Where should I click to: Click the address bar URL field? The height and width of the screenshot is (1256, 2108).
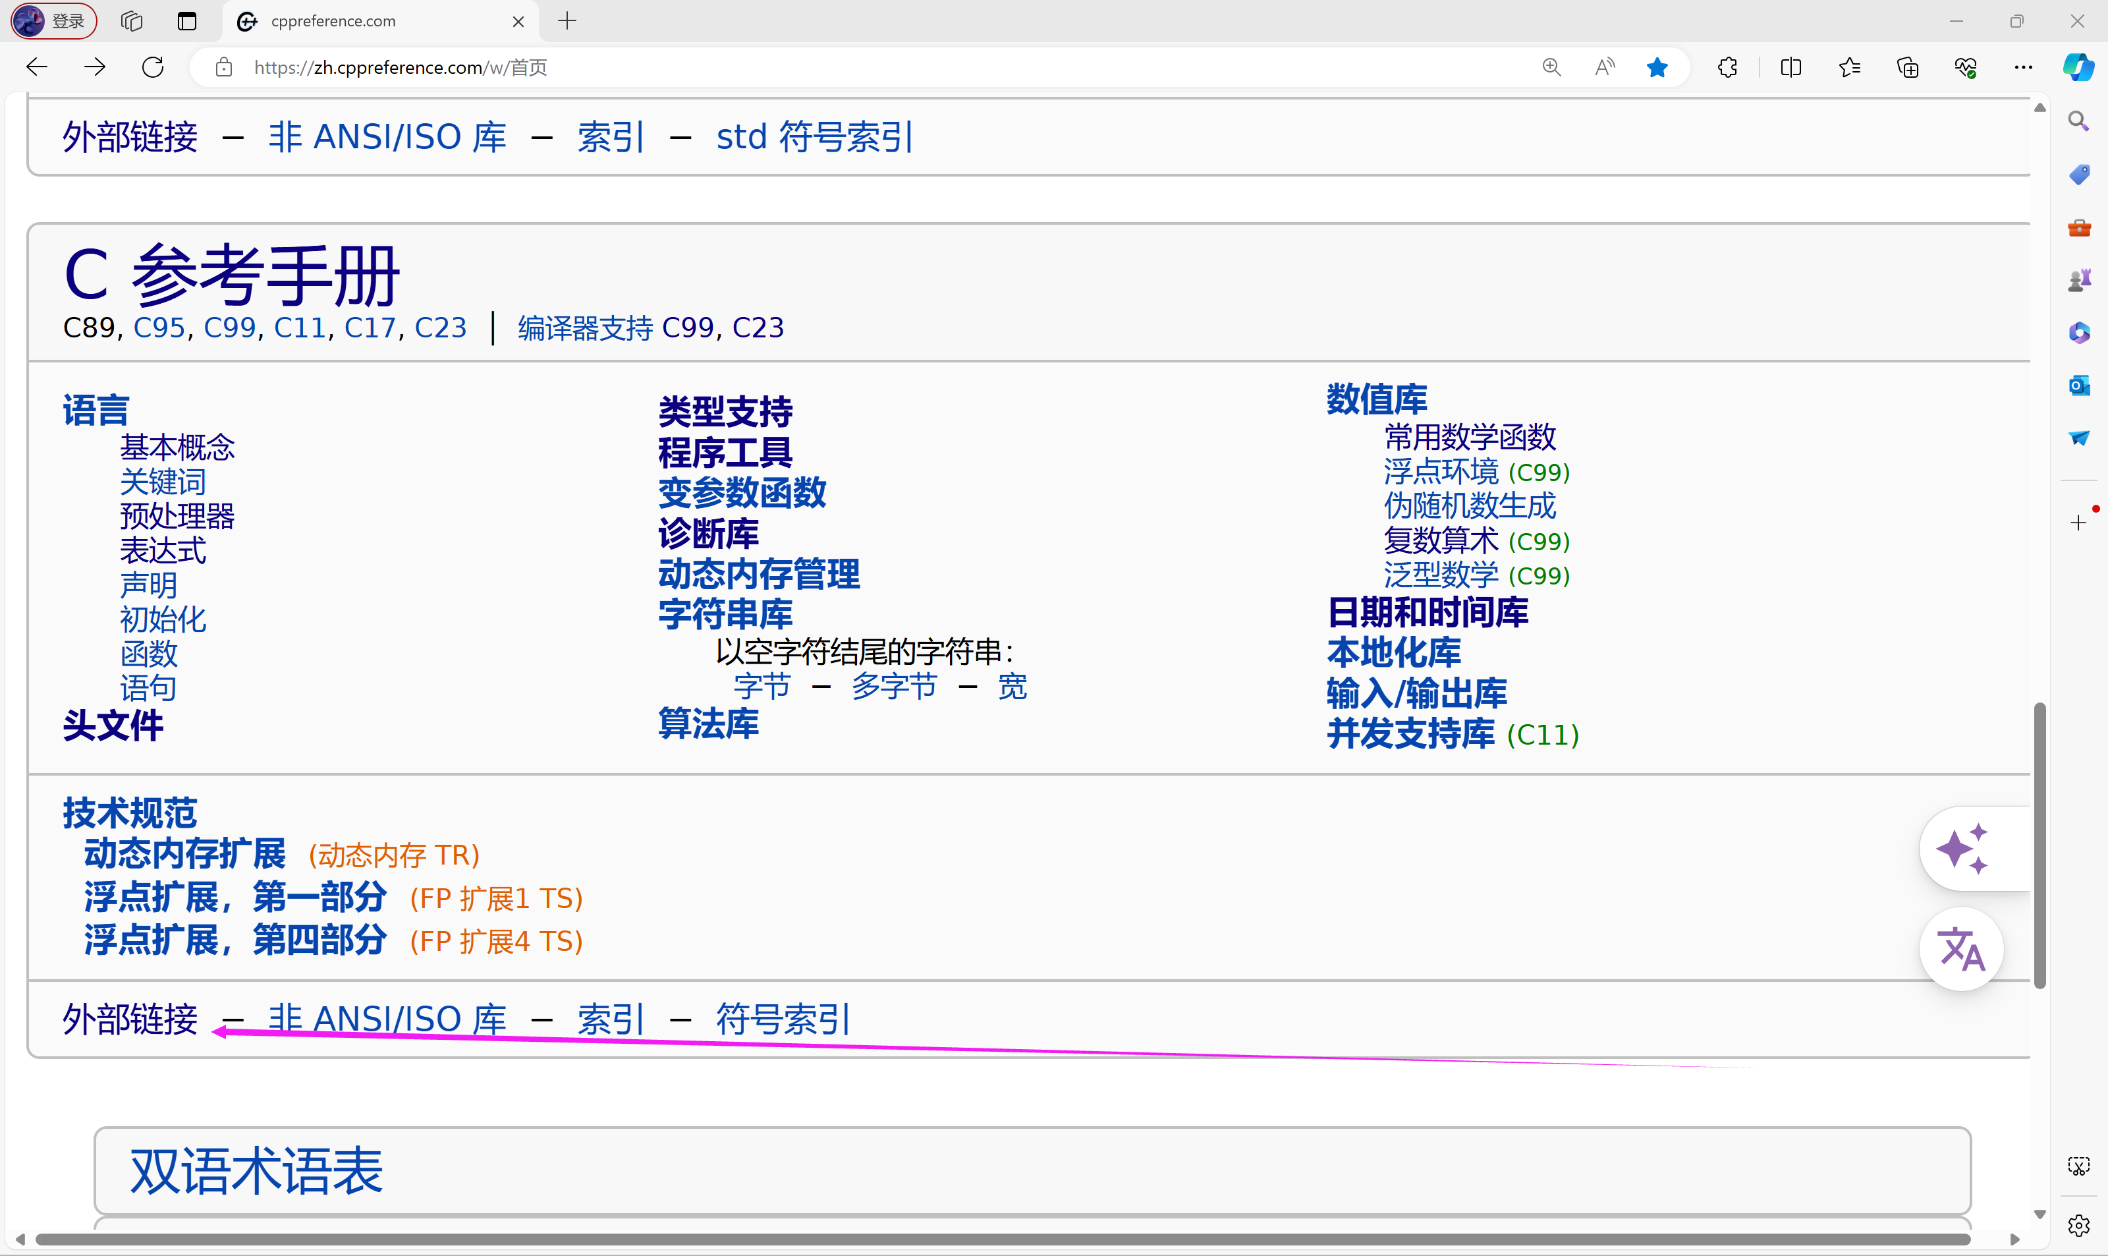point(398,68)
